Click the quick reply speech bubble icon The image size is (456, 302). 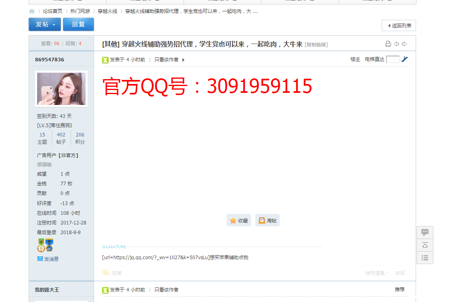[425, 233]
